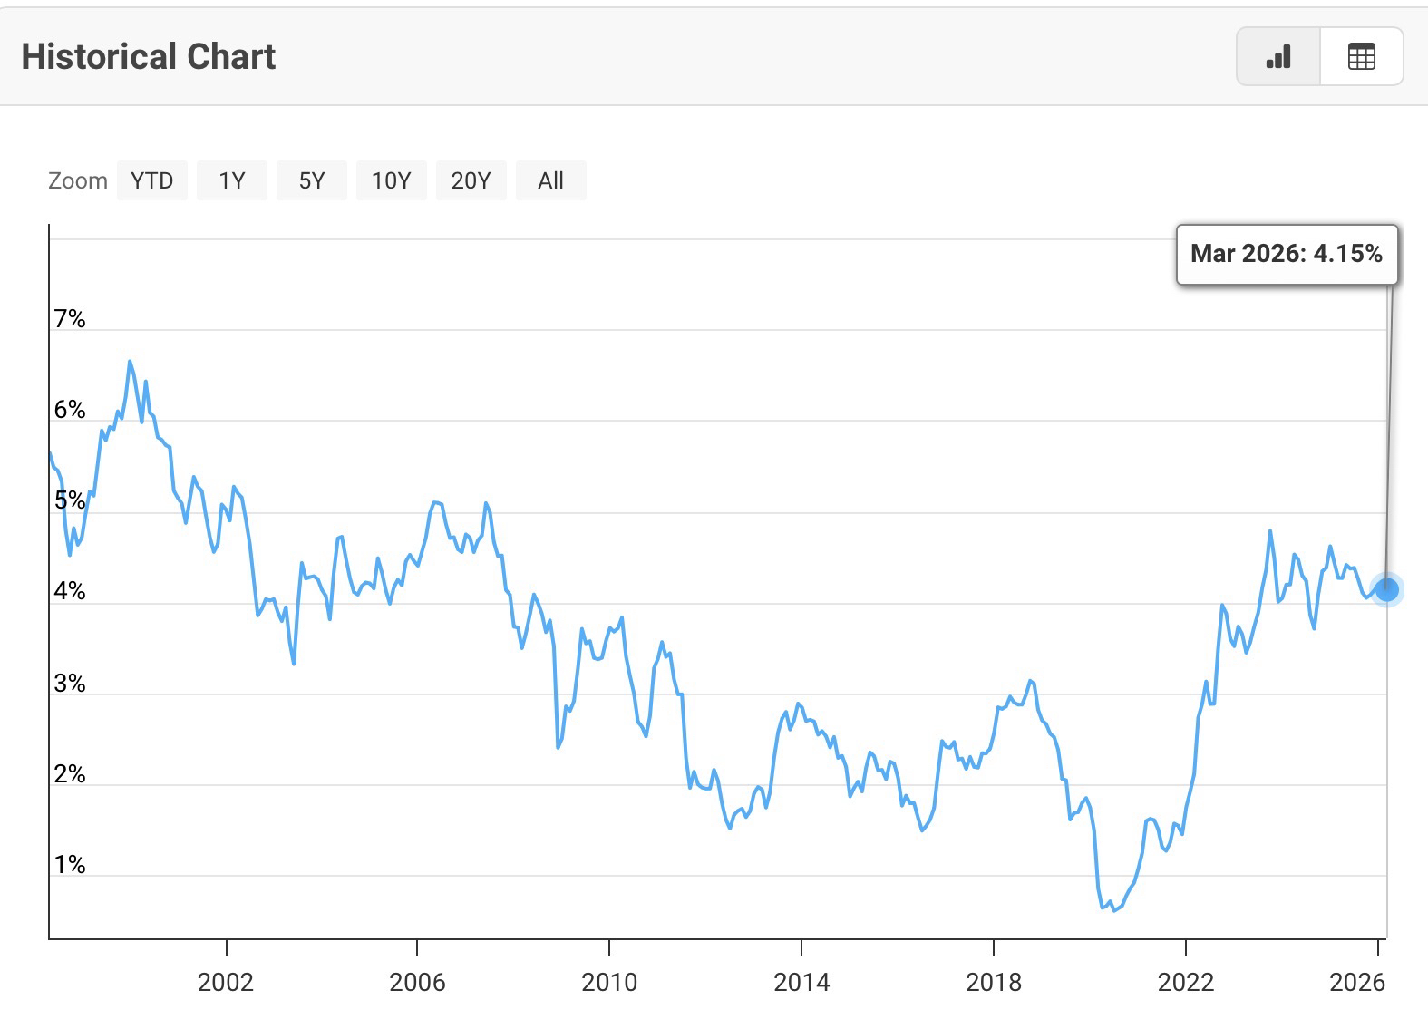Zoom chart to 10Y range

pos(392,180)
